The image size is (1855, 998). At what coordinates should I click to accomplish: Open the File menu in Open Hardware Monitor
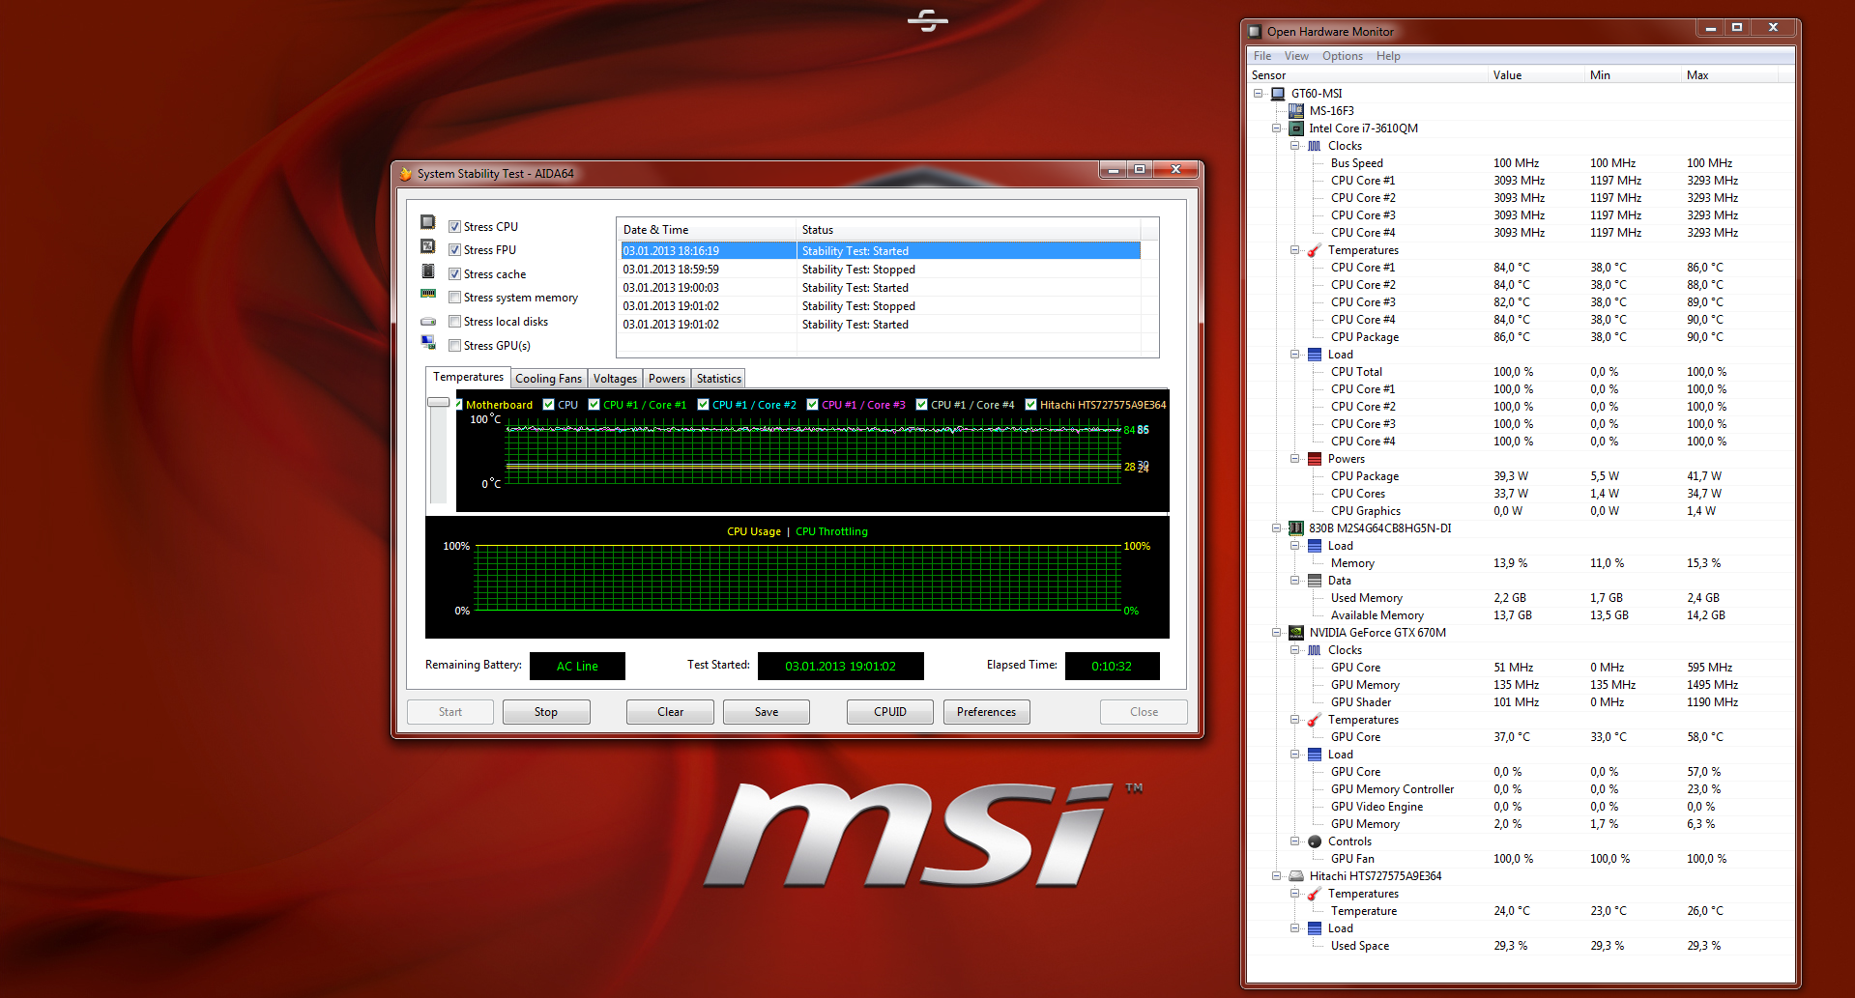[1262, 56]
